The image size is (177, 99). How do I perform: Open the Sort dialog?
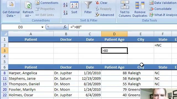tap(74, 8)
